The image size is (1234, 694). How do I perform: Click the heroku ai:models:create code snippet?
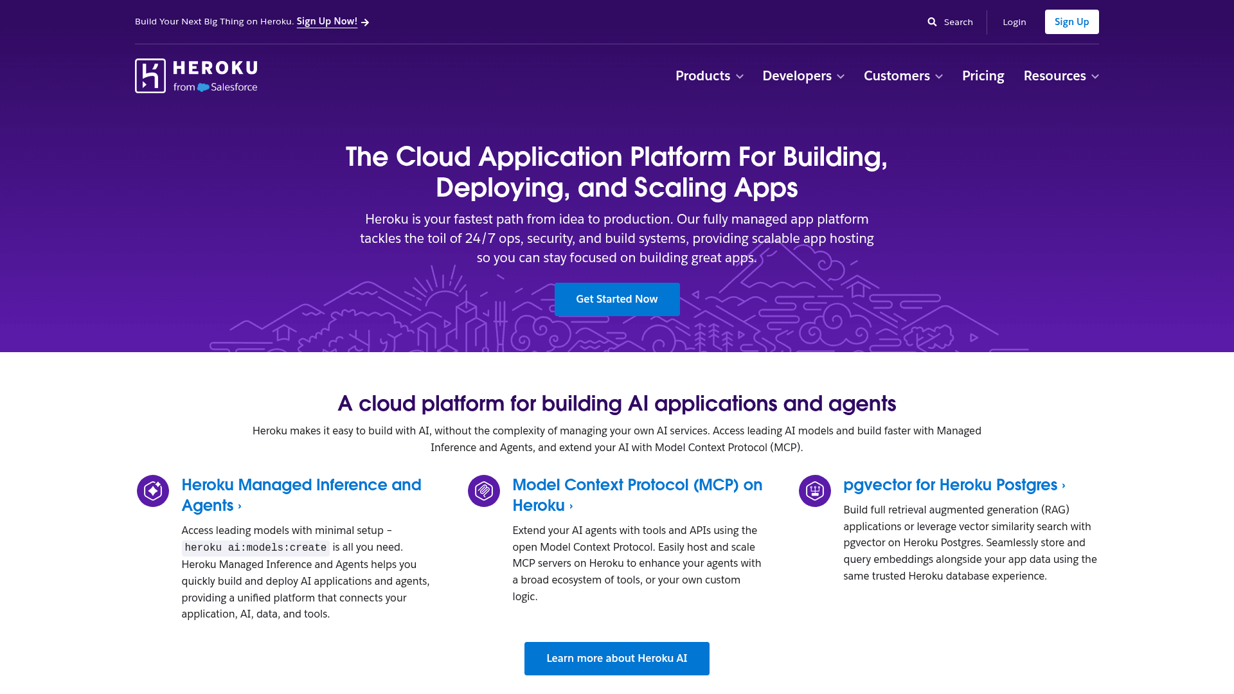point(256,547)
